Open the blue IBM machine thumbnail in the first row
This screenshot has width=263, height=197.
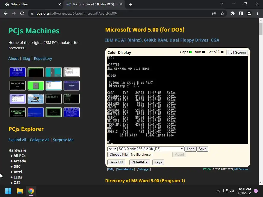18,72
